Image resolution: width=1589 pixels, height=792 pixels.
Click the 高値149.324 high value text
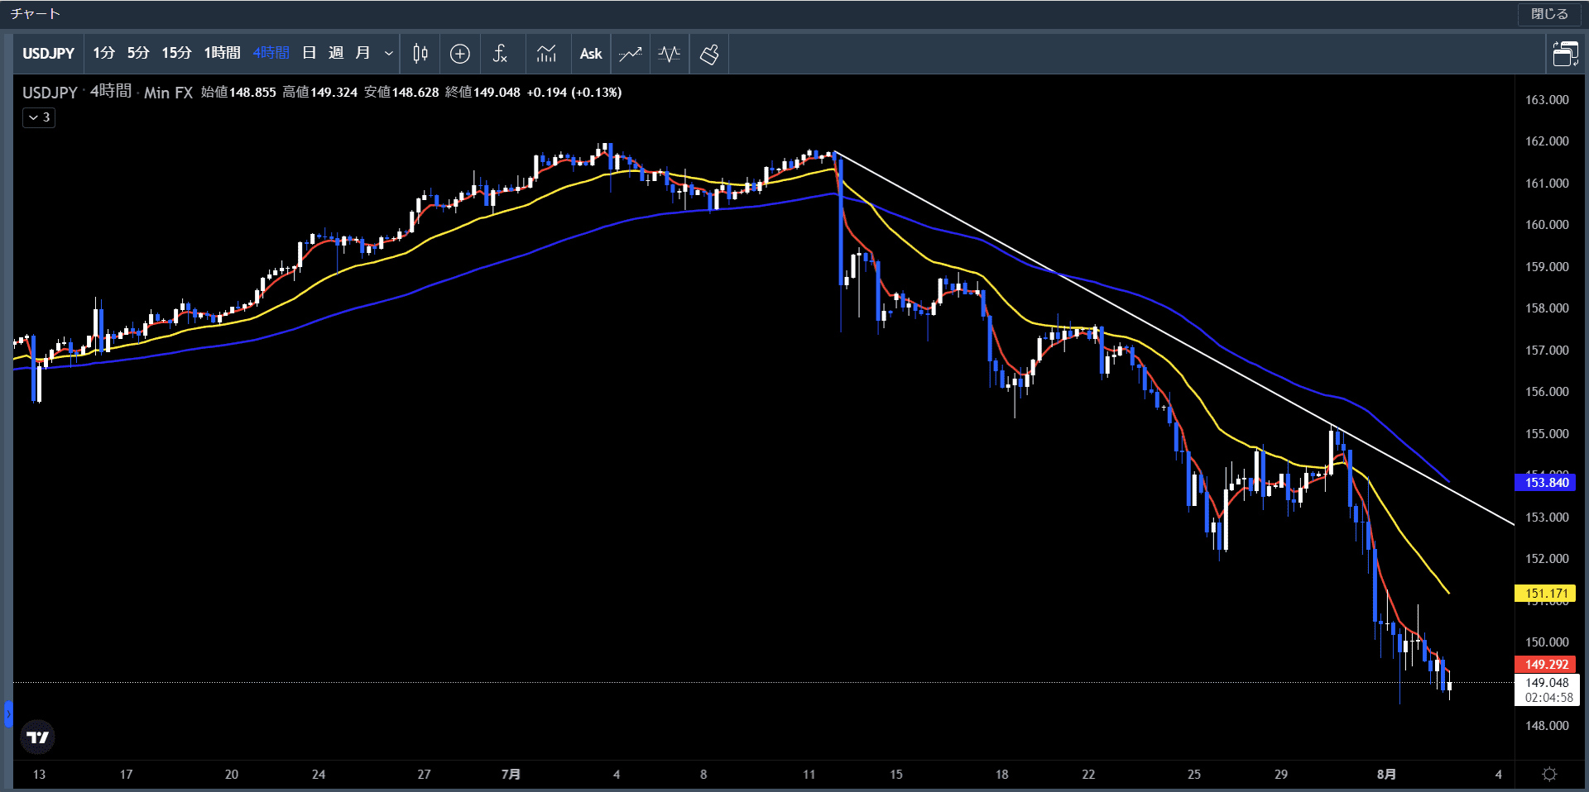320,93
